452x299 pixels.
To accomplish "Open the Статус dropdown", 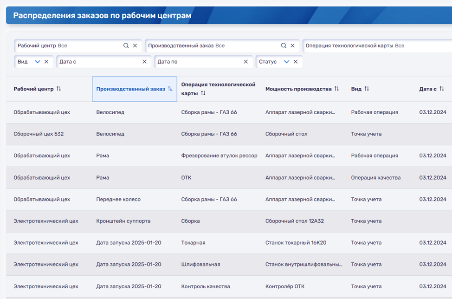I will (x=286, y=62).
